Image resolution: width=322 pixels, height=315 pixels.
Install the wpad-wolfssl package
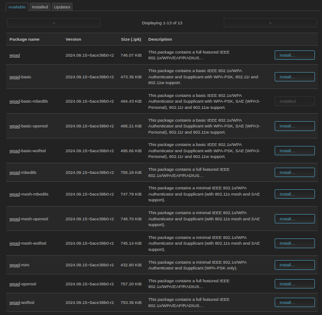click(295, 303)
